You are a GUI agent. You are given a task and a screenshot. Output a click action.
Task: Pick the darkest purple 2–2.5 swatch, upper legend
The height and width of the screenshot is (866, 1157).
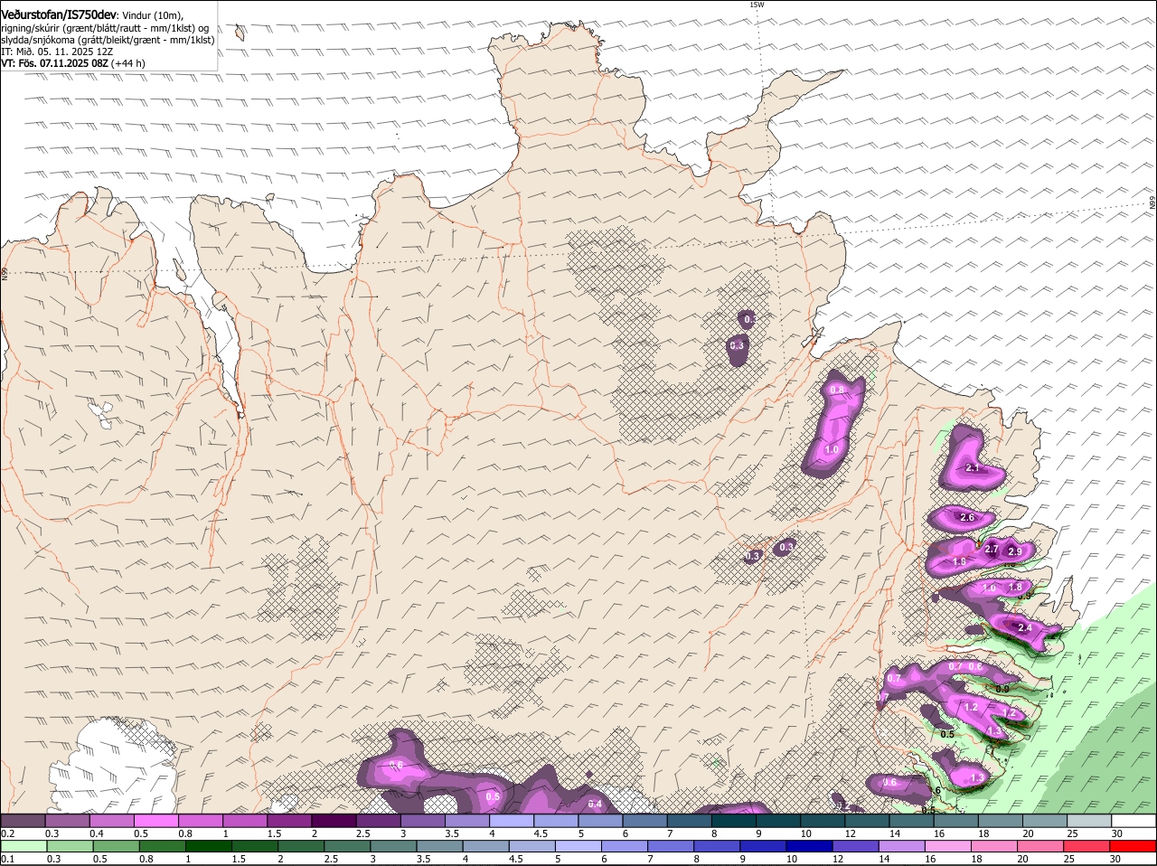pos(334,821)
